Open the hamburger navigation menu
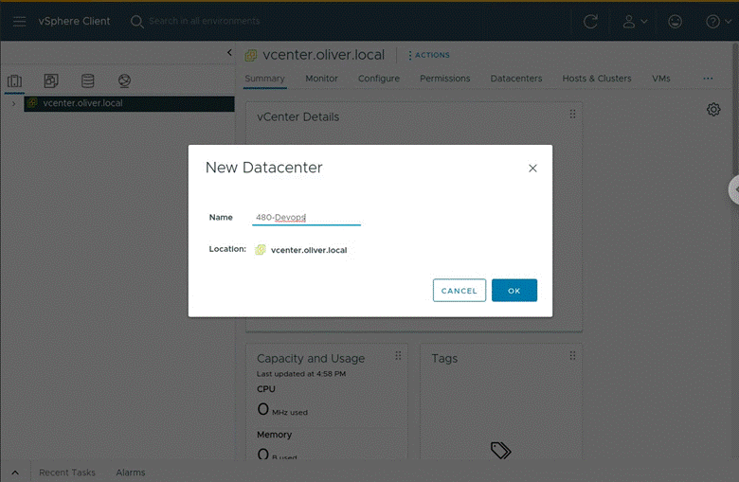Screen dimensions: 739x482 click(x=19, y=21)
